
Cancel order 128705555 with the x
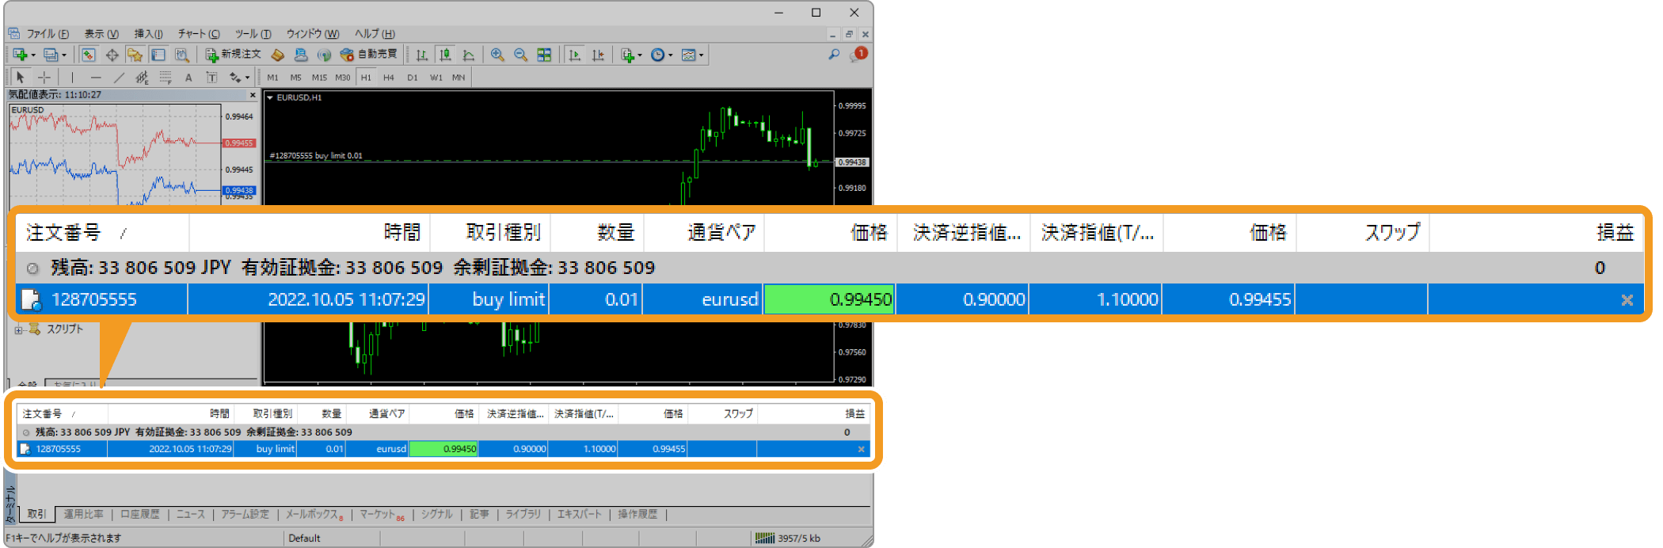[x=1627, y=299]
